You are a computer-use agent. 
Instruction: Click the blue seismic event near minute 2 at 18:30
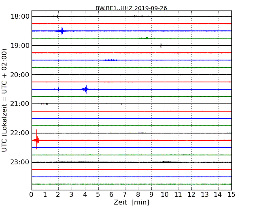62,31
